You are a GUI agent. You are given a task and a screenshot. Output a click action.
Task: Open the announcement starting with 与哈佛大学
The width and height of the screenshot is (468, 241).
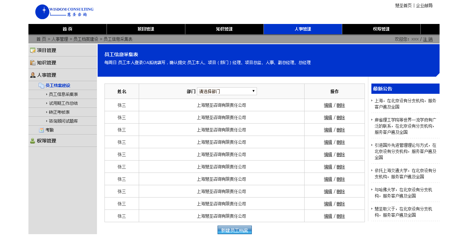click(403, 193)
